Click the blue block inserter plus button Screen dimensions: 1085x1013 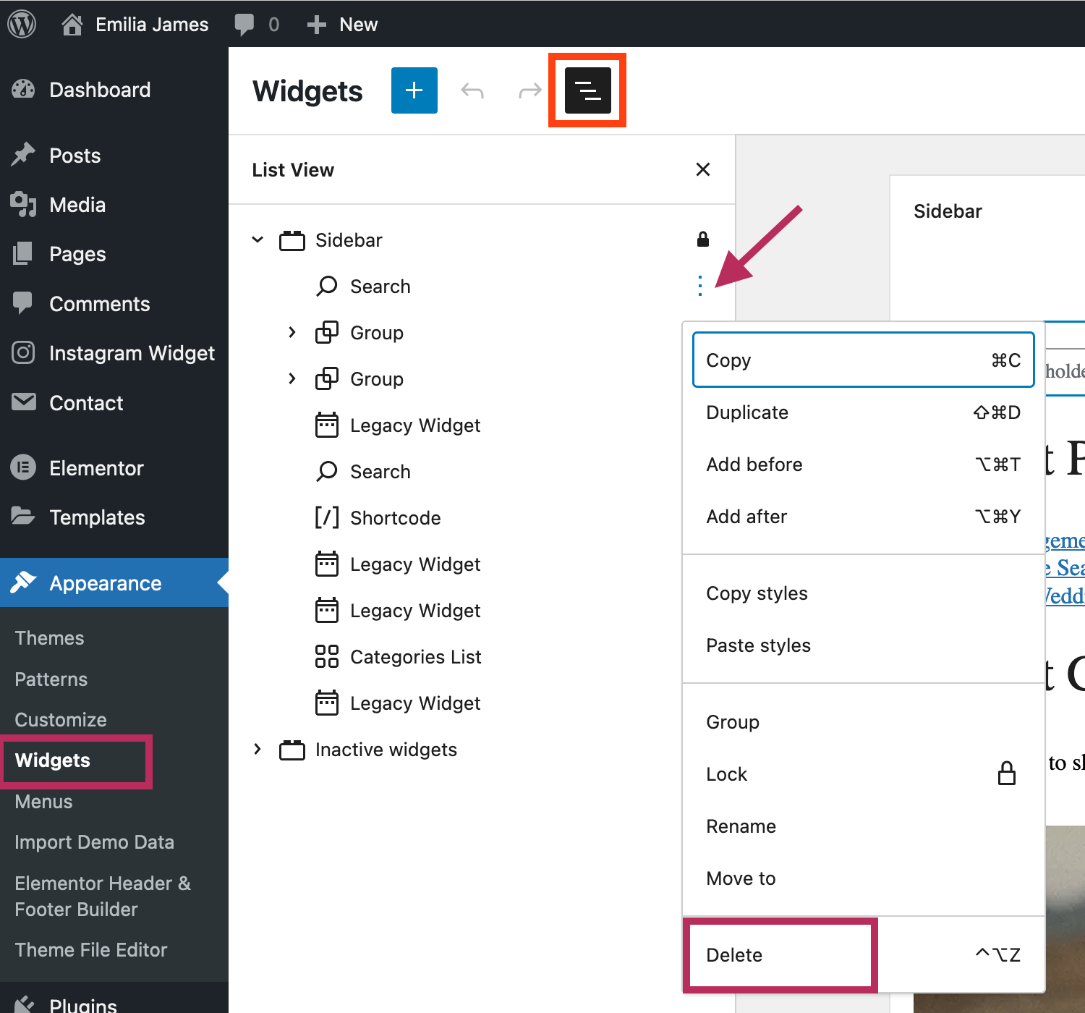414,90
